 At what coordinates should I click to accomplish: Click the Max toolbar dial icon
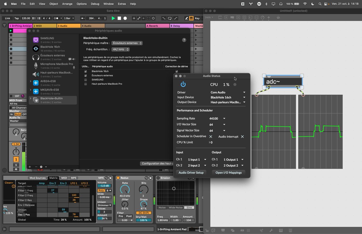(262, 17)
